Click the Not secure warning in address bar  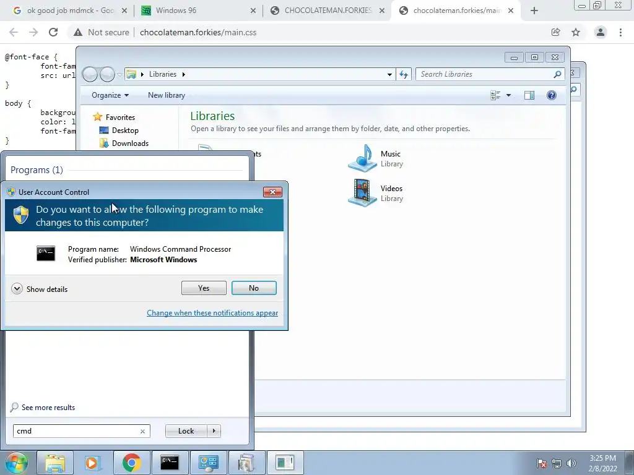[x=101, y=32]
